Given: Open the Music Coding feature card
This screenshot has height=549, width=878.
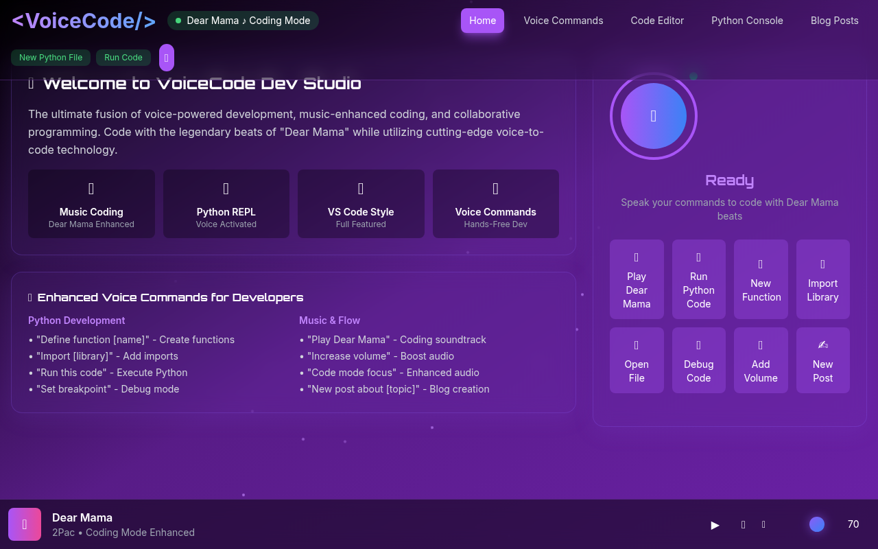Looking at the screenshot, I should click(91, 204).
